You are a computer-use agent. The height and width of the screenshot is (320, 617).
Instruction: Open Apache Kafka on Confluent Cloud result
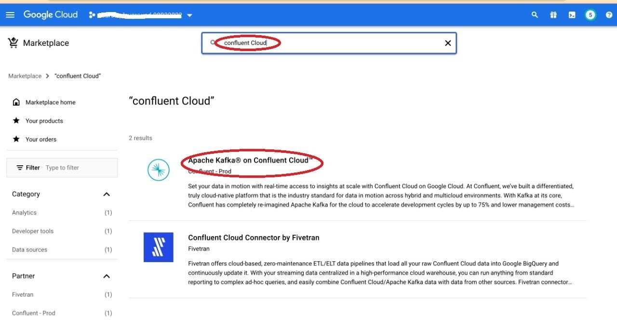point(250,160)
